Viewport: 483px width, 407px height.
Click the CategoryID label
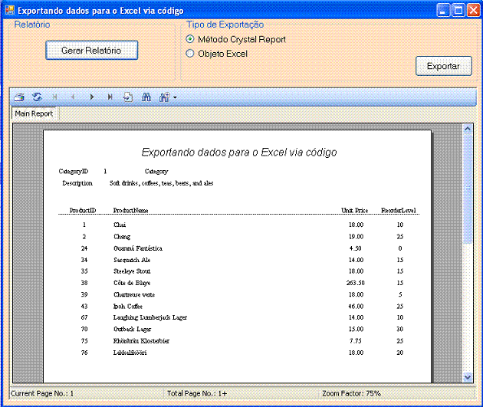(x=74, y=171)
